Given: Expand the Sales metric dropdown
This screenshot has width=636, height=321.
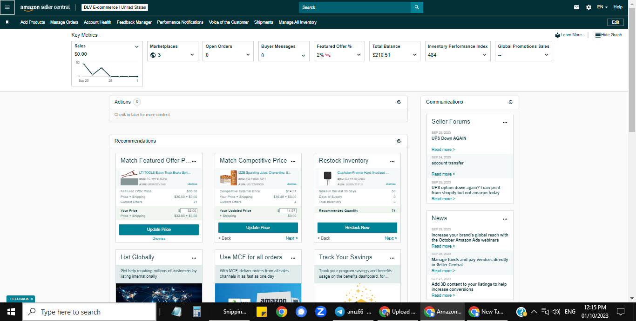Looking at the screenshot, I should (137, 46).
